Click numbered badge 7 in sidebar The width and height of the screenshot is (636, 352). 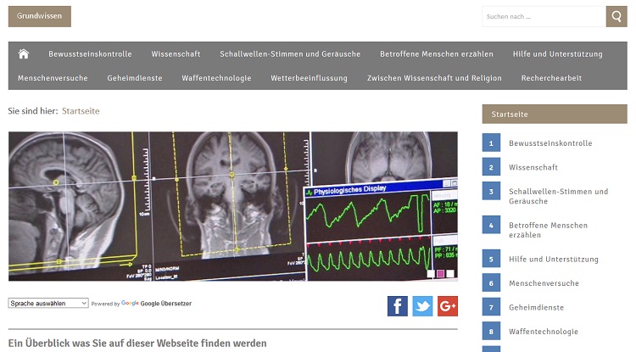pos(491,307)
